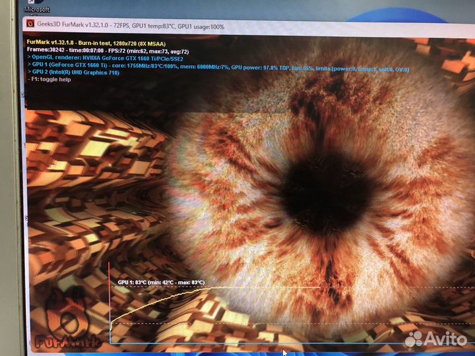The height and width of the screenshot is (356, 475).
Task: Click the Avito watermark text
Action: (445, 339)
